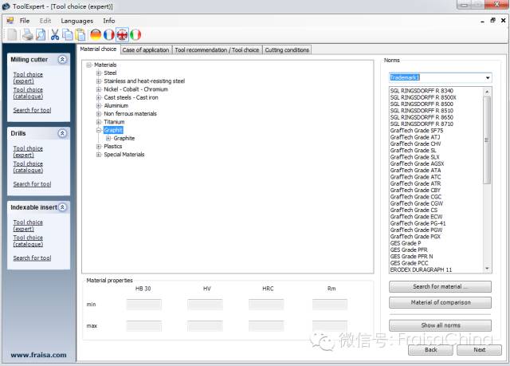Click the Next button

point(479,350)
